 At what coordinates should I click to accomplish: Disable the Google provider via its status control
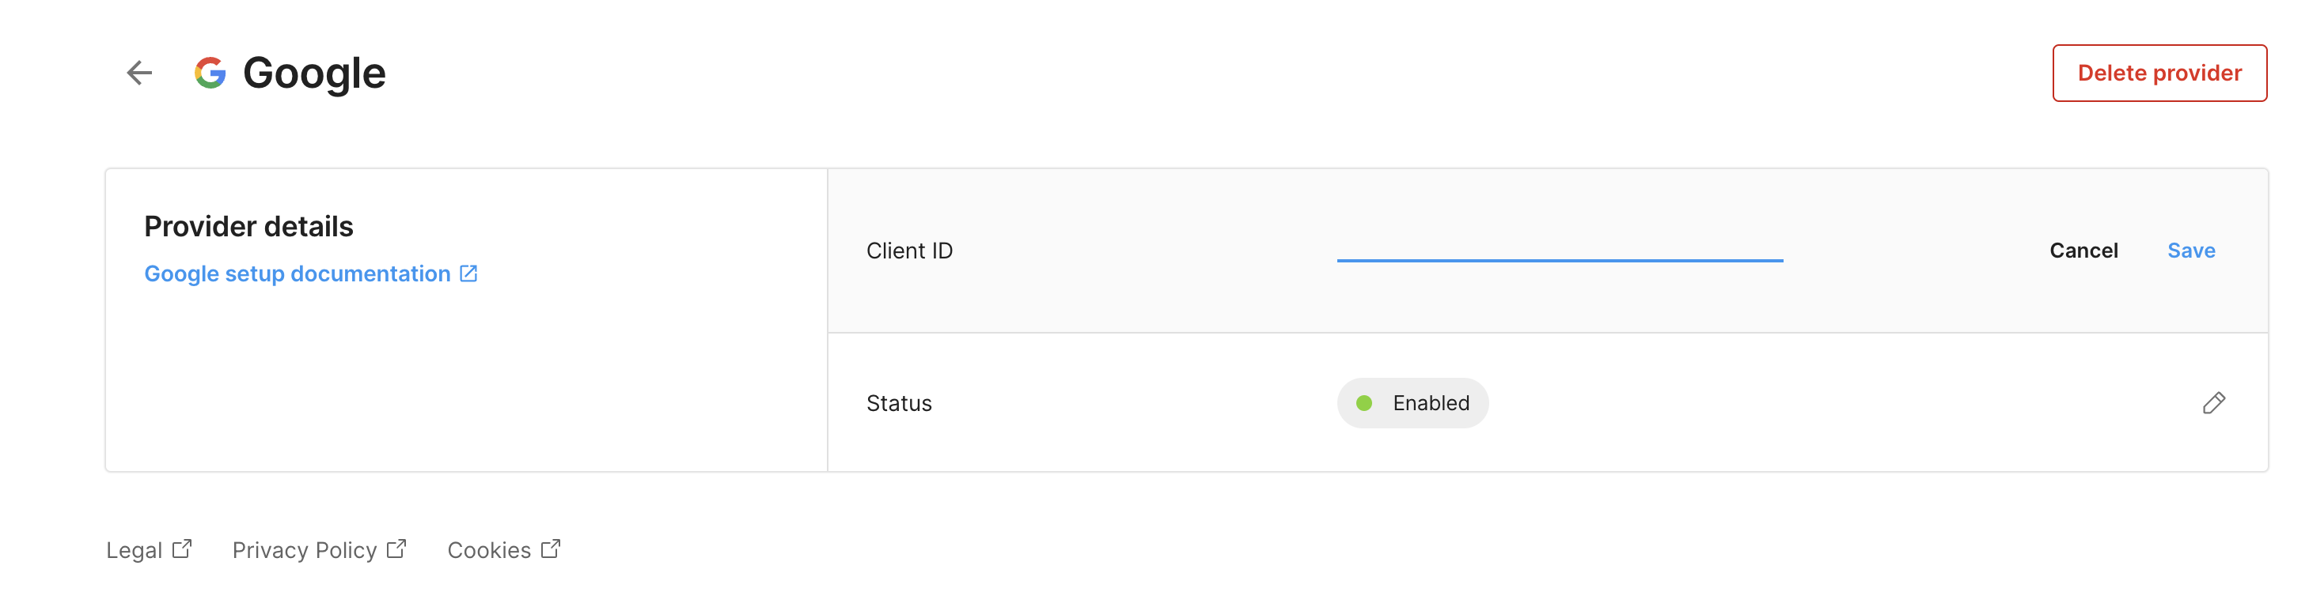(2214, 403)
